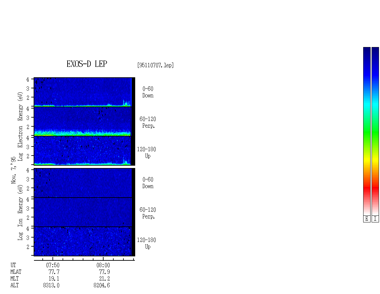Select the 'Log Ion Energy (eV)' axis label
Image resolution: width=380 pixels, height=294 pixels.
21,213
